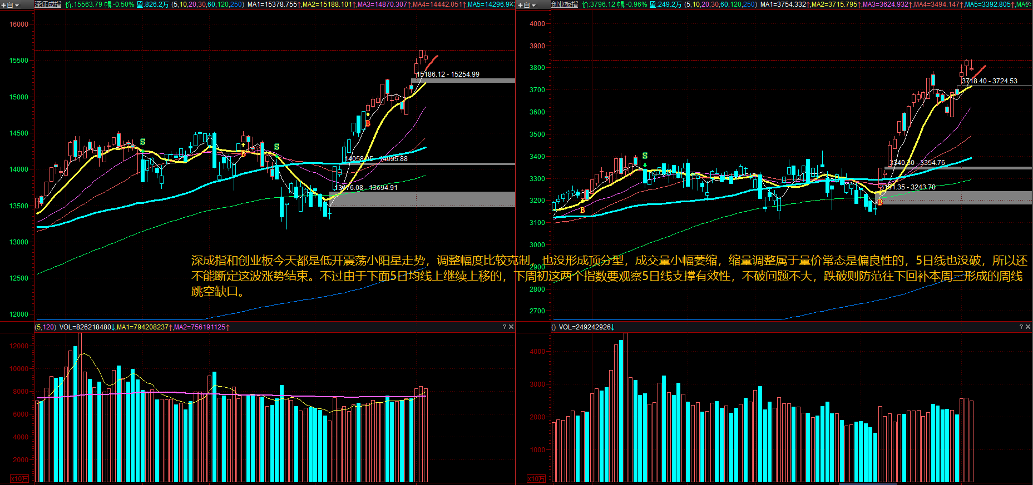Screen dimensions: 1033x485
Task: Click the 量:826.2万 volume readout
Action: point(153,4)
